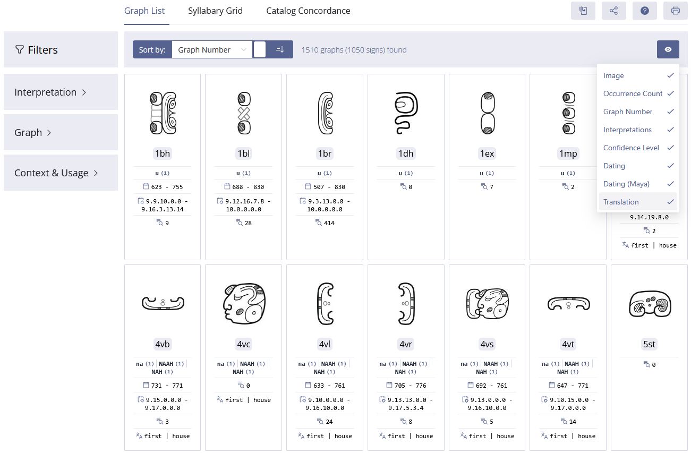Click the calendar icon under graph 1bh

coord(146,187)
